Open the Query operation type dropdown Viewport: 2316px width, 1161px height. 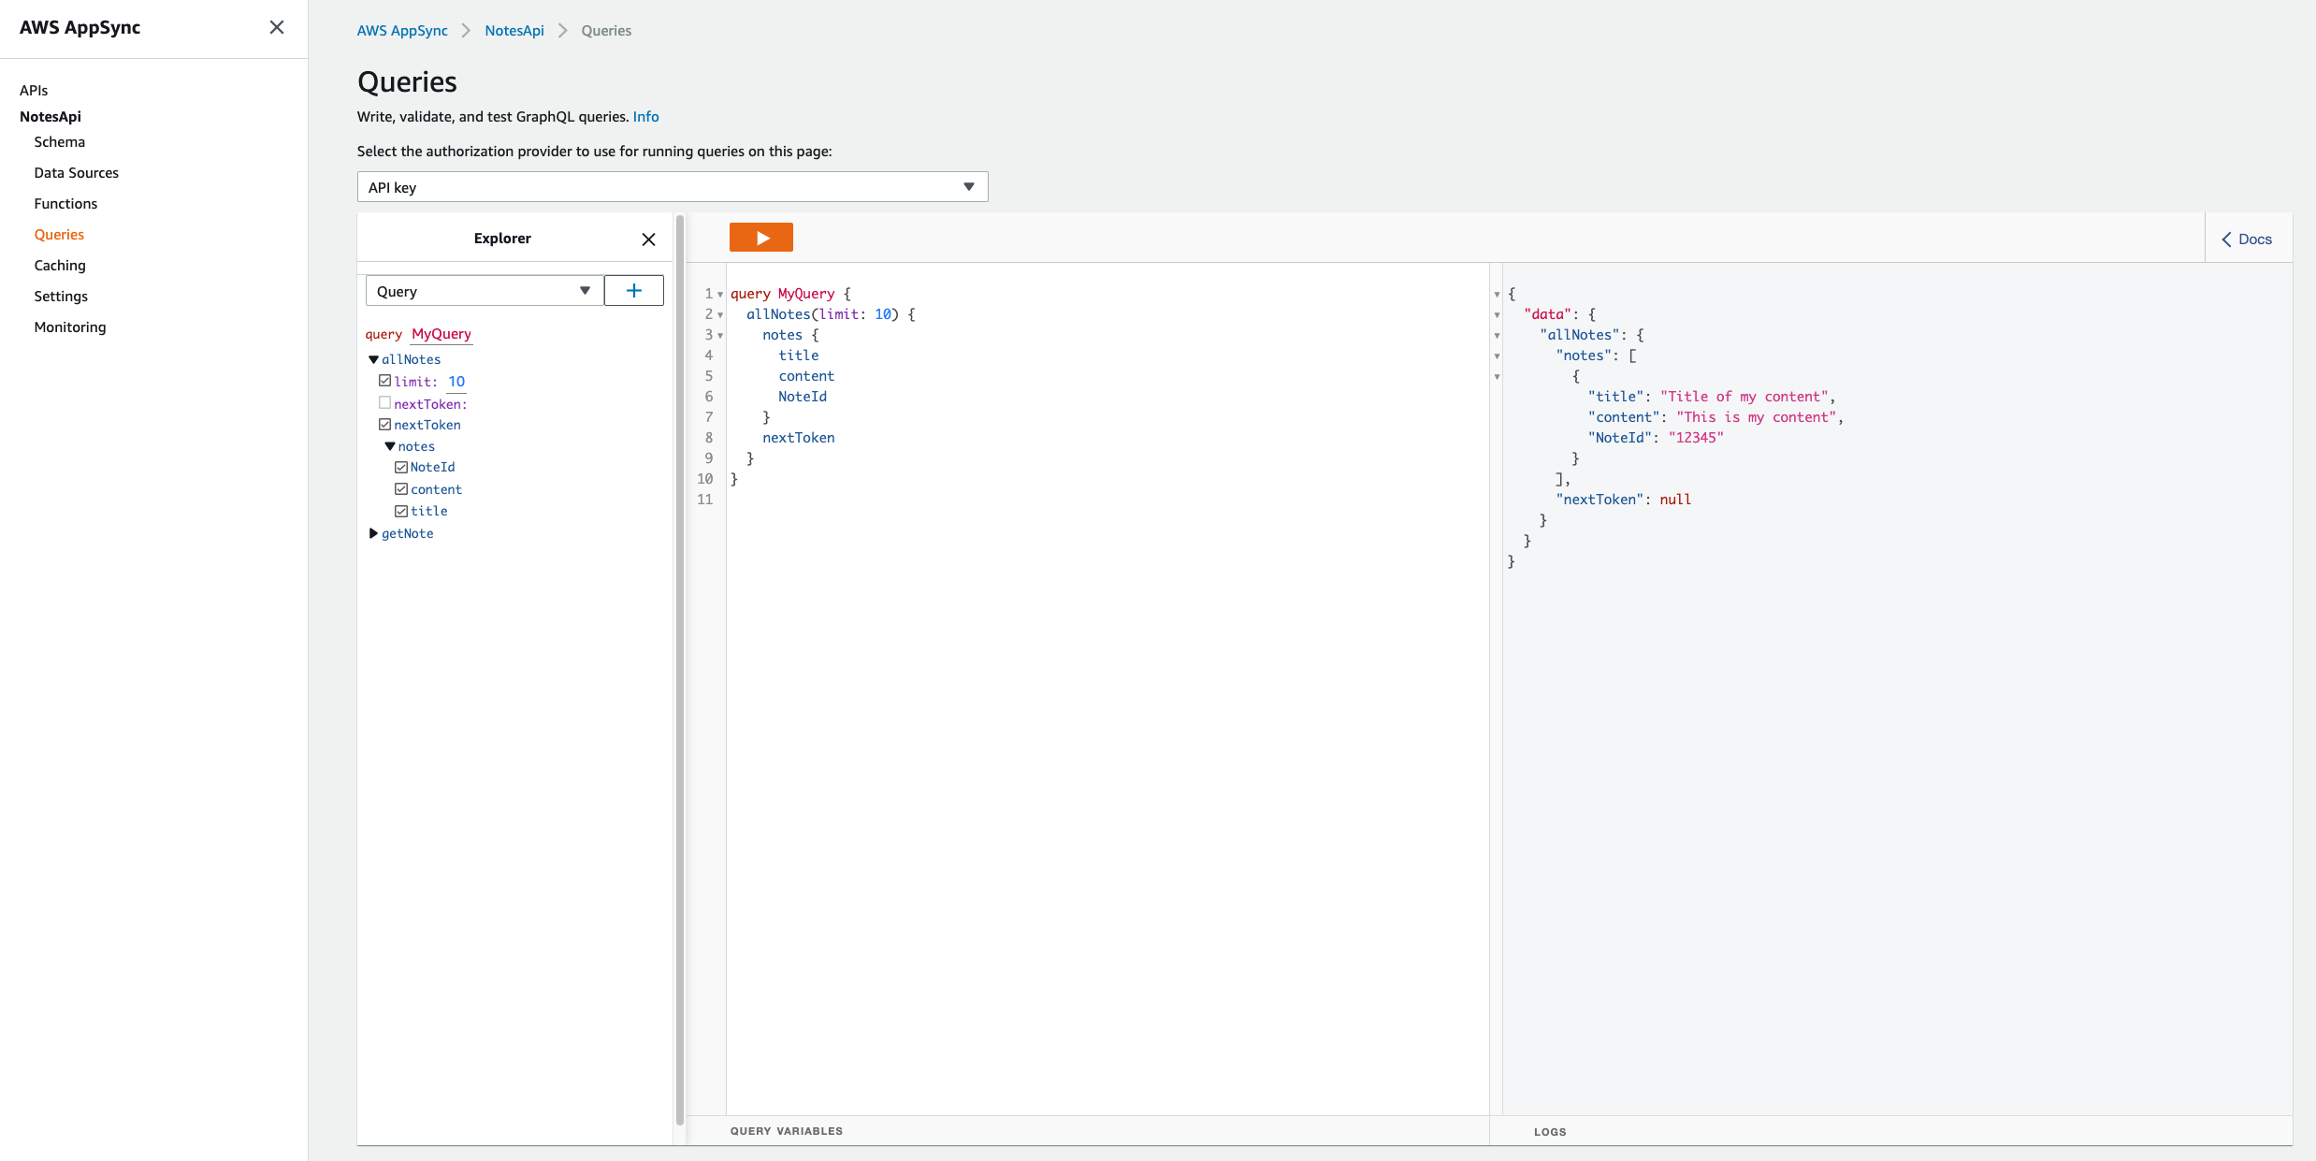[485, 291]
